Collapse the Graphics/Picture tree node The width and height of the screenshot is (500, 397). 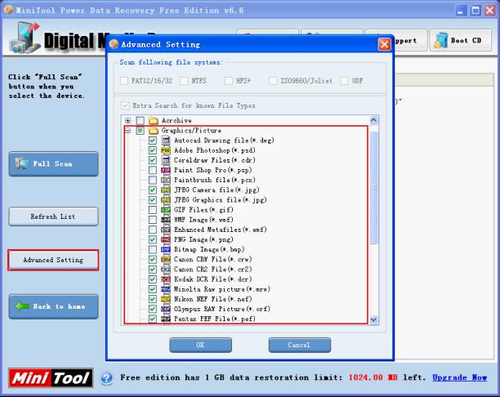(128, 131)
